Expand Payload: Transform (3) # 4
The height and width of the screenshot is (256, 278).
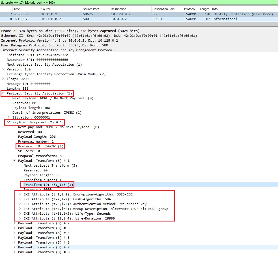tap(14, 233)
